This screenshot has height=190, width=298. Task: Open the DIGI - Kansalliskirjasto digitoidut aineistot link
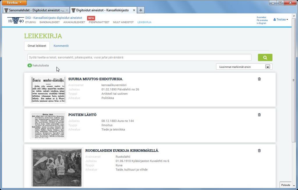(54, 18)
